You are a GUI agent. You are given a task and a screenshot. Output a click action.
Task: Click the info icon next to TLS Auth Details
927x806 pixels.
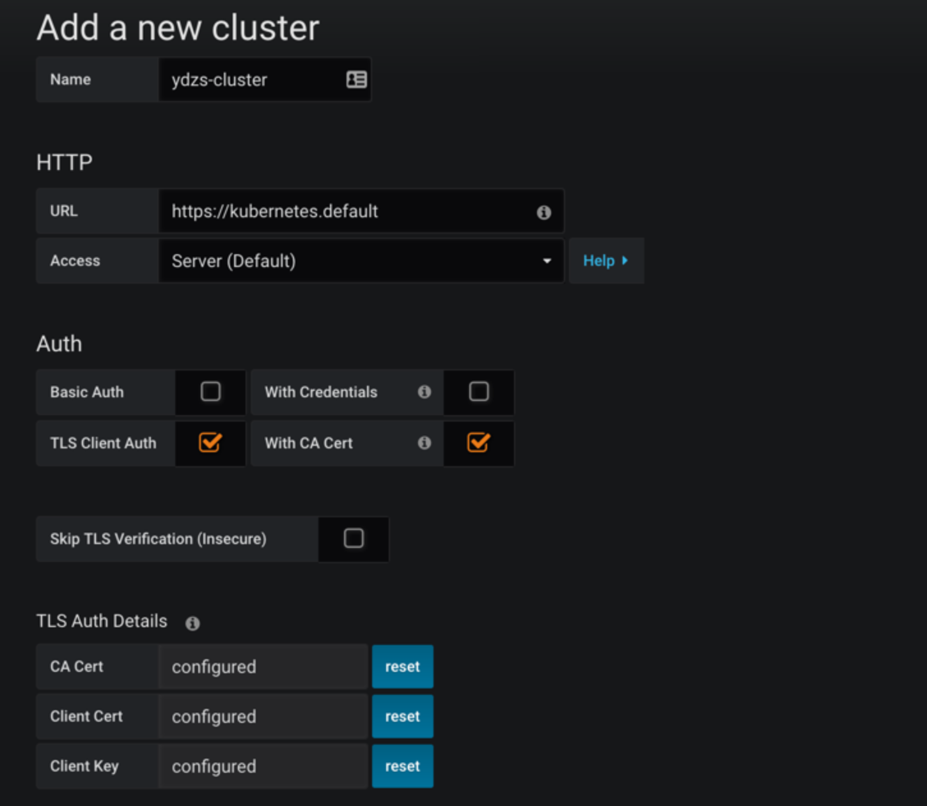pyautogui.click(x=192, y=623)
